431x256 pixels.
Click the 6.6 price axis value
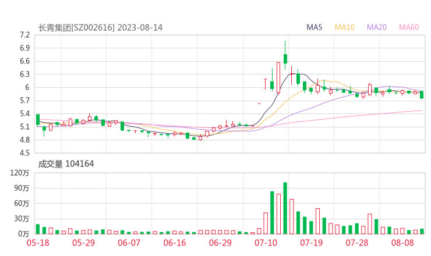coord(24,61)
